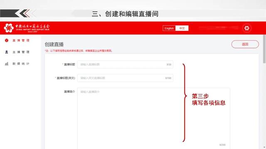Open the user avatar icon in the header
The width and height of the screenshot is (266, 149).
(246, 28)
